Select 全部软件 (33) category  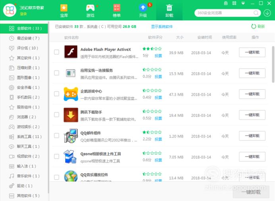click(x=24, y=28)
